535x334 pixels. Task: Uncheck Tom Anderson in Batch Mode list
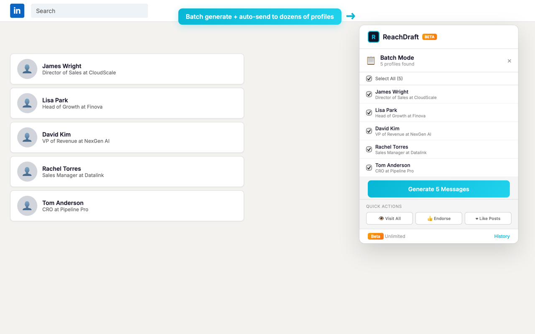click(369, 168)
